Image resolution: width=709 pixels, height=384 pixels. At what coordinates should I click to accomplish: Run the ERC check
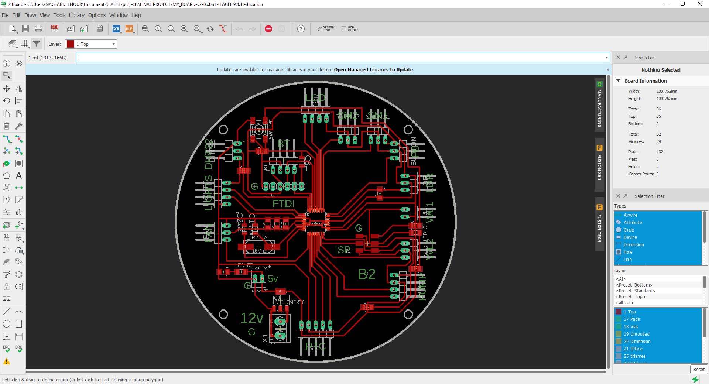point(7,349)
